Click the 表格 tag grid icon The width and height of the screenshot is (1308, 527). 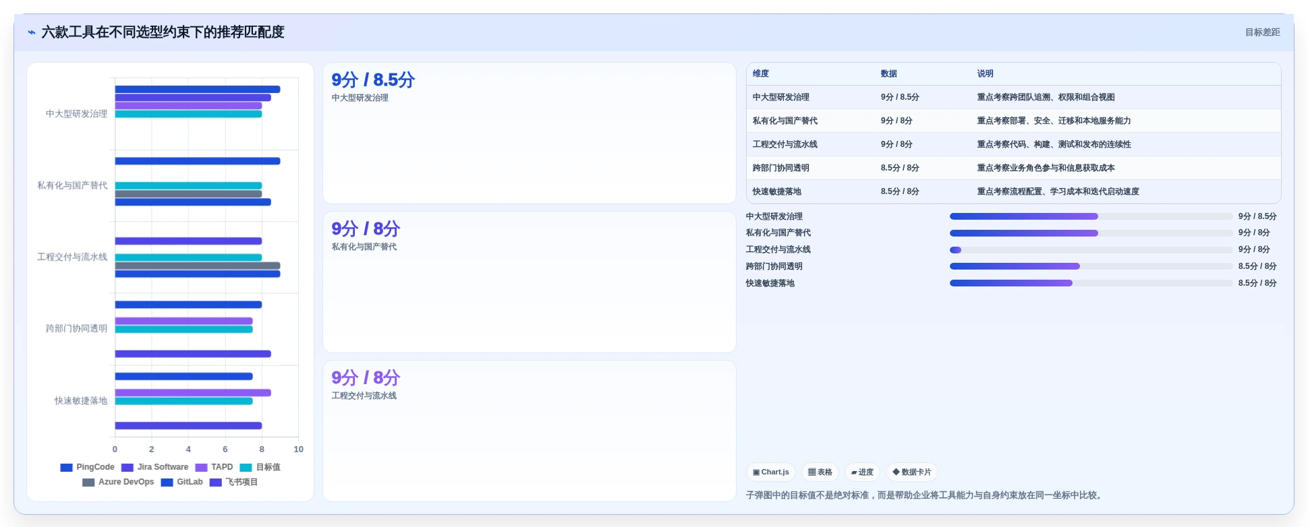pyautogui.click(x=812, y=472)
